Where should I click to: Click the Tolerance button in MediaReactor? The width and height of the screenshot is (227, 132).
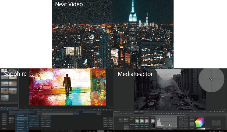(192, 123)
